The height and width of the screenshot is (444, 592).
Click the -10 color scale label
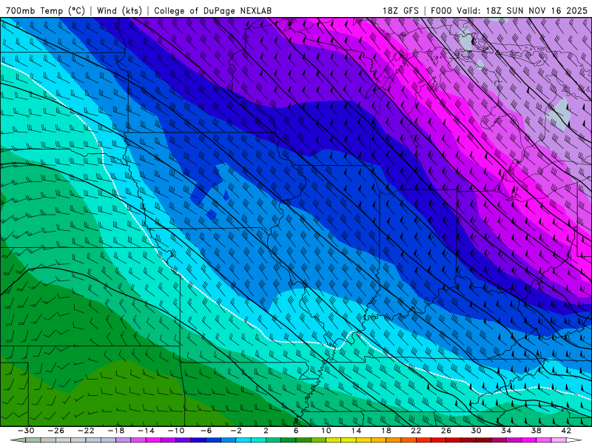click(176, 431)
